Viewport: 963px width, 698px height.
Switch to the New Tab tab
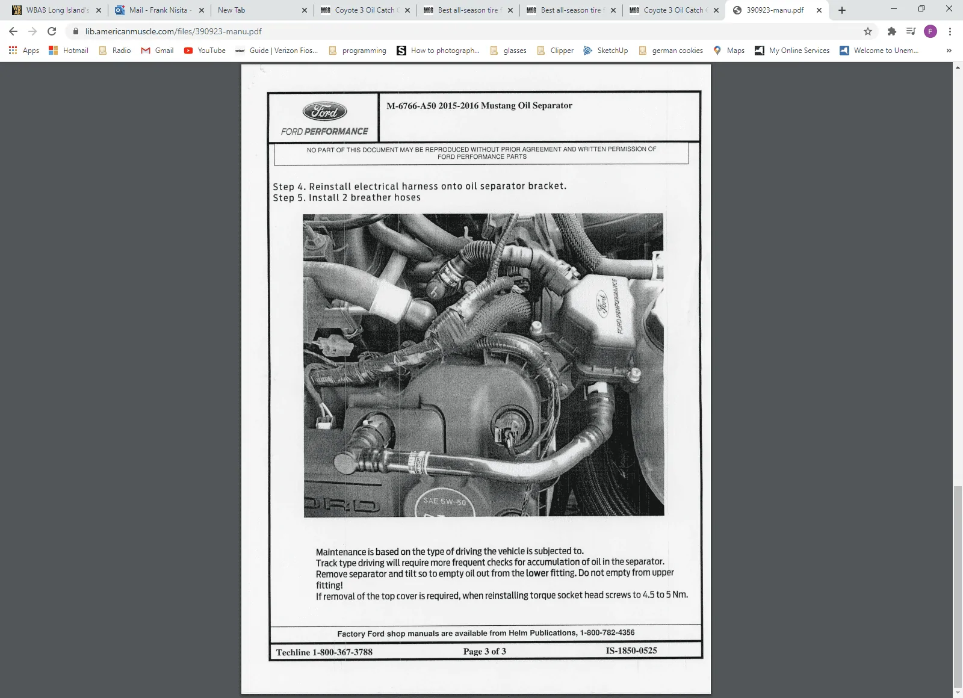pyautogui.click(x=263, y=10)
